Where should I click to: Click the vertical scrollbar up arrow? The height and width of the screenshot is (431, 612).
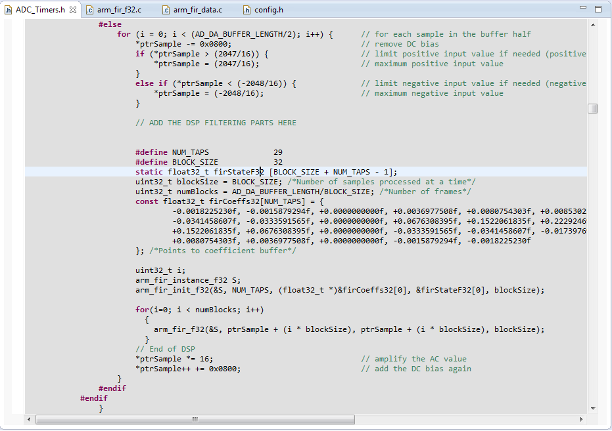593,25
